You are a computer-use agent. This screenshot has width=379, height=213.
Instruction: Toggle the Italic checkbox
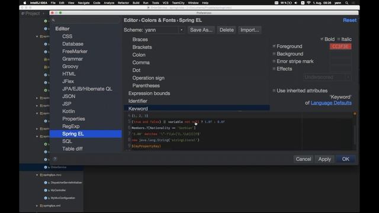(339, 39)
